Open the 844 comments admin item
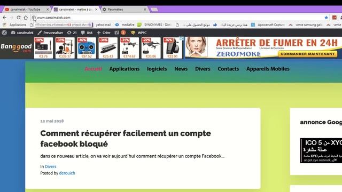This screenshot has width=342, height=192. coord(87,33)
